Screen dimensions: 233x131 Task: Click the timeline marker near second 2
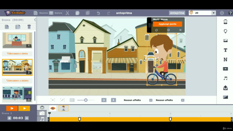pyautogui.click(x=170, y=119)
